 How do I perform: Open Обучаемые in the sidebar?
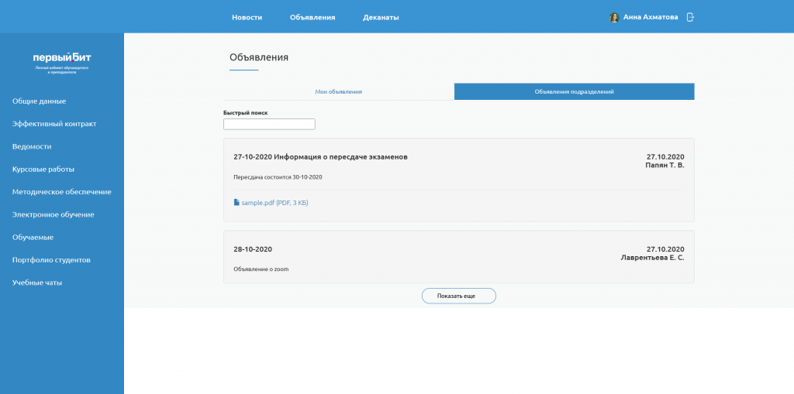pyautogui.click(x=33, y=237)
